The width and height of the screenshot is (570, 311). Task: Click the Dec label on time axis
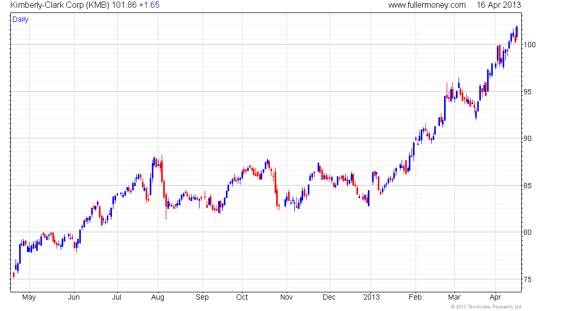click(x=329, y=297)
